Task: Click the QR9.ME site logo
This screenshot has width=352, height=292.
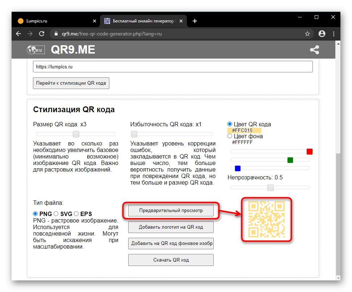Action: pyautogui.click(x=73, y=50)
